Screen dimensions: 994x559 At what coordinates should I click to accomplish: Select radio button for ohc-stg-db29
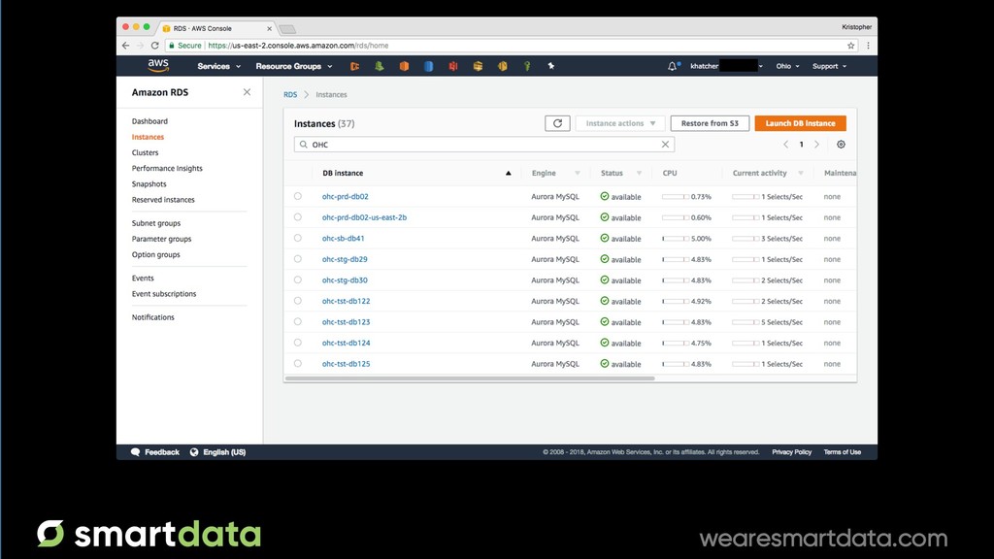click(x=297, y=259)
